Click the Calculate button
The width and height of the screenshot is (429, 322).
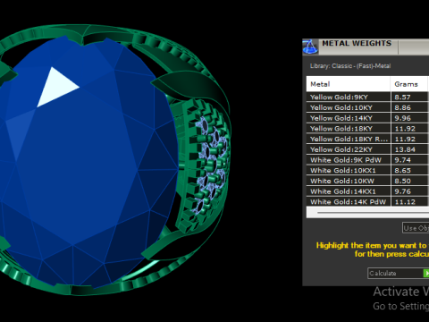[x=399, y=273]
